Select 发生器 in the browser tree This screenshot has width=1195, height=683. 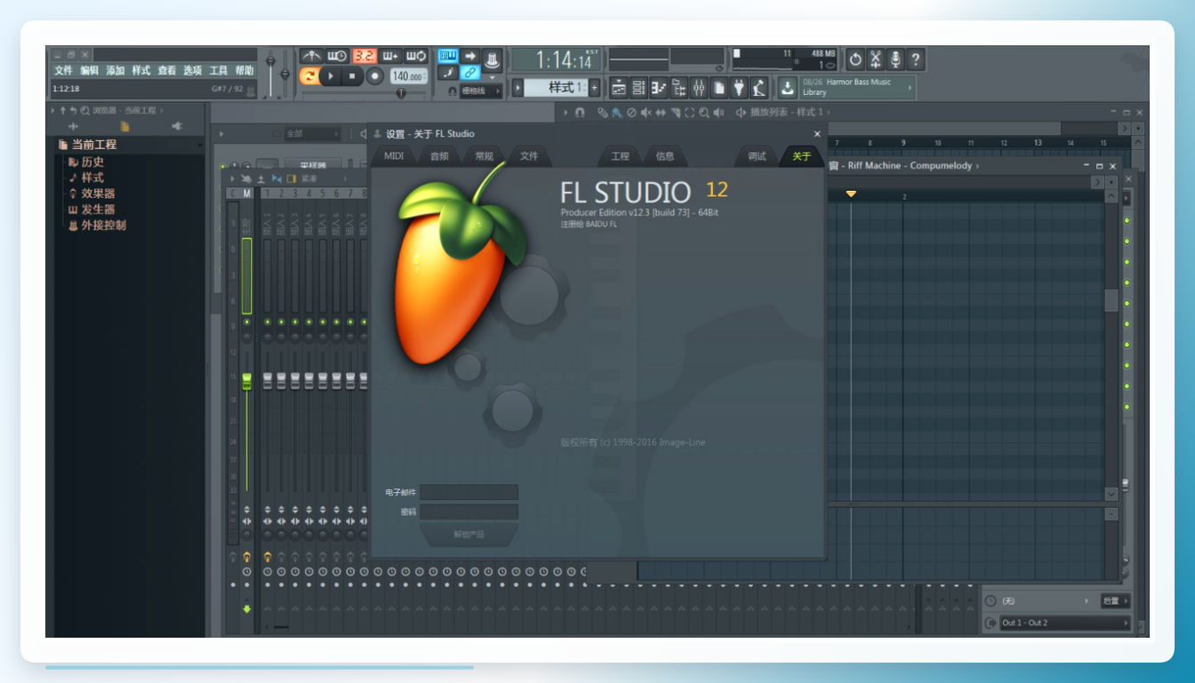click(98, 210)
